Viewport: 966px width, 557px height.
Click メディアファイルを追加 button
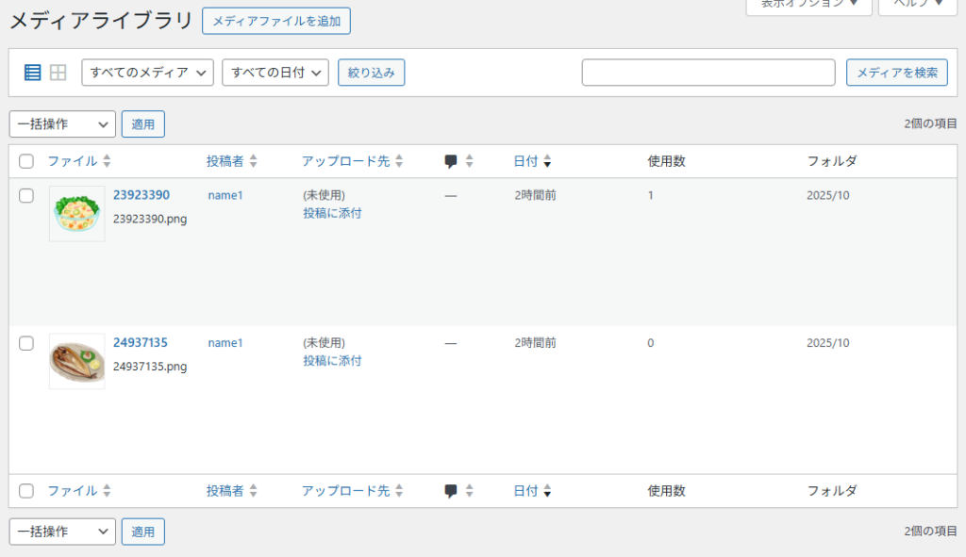click(x=276, y=21)
